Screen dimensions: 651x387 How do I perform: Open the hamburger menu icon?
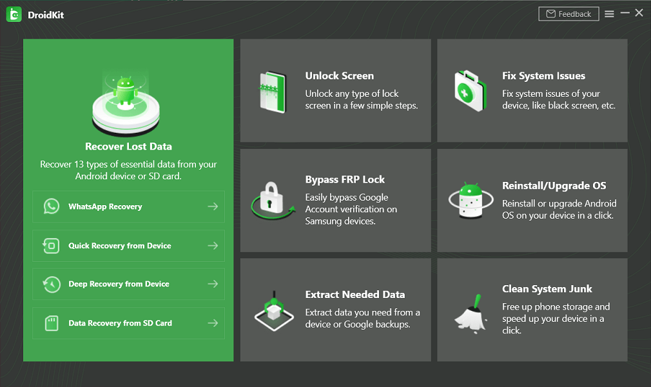(x=609, y=14)
